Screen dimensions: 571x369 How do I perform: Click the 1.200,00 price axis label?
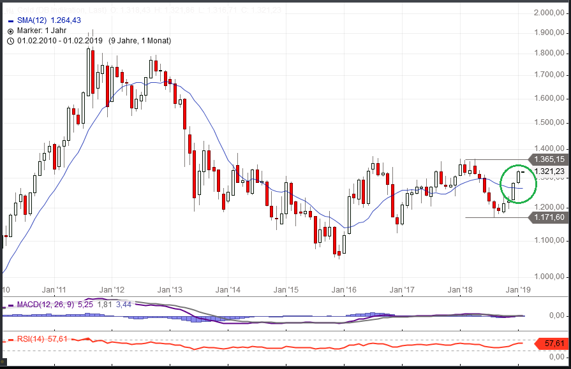pyautogui.click(x=549, y=207)
